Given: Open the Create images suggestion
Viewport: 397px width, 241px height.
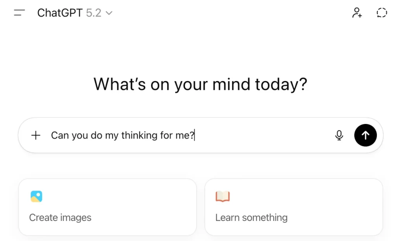Looking at the screenshot, I should [x=107, y=207].
